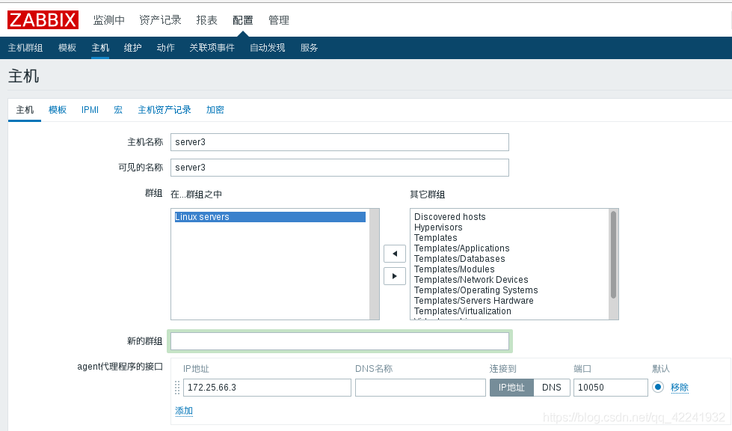The image size is (732, 431).
Task: Go to 模板 in the blue submenu bar
Action: pos(67,48)
